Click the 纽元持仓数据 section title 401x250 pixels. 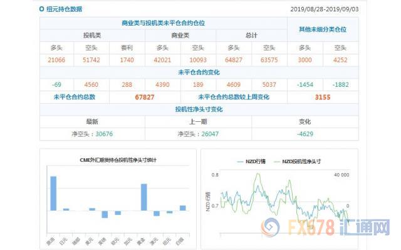click(x=64, y=9)
